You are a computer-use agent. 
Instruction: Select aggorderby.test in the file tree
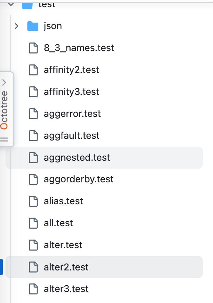pos(79,179)
